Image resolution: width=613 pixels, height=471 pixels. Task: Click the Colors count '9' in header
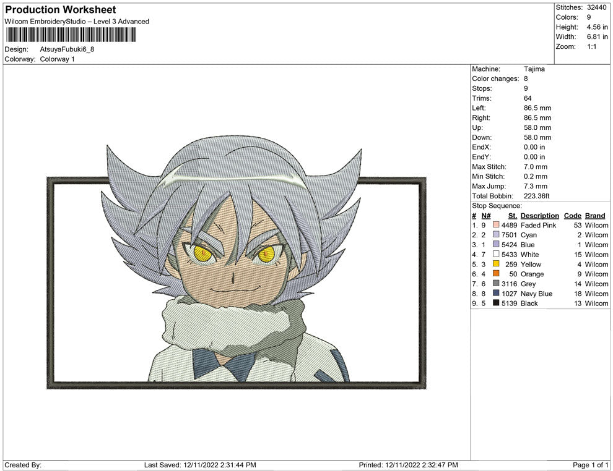point(589,17)
